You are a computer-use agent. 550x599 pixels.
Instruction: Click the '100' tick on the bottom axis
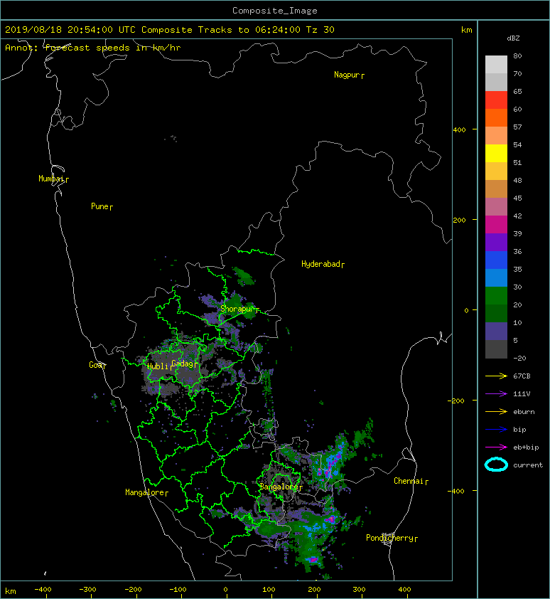click(x=269, y=590)
